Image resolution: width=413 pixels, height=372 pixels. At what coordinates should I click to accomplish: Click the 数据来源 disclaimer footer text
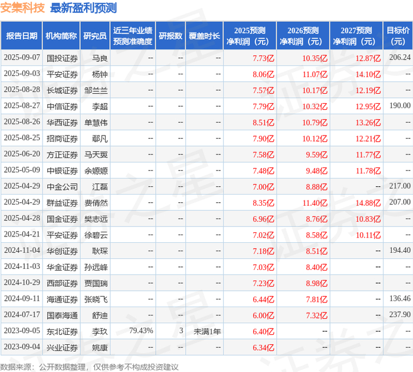89,367
